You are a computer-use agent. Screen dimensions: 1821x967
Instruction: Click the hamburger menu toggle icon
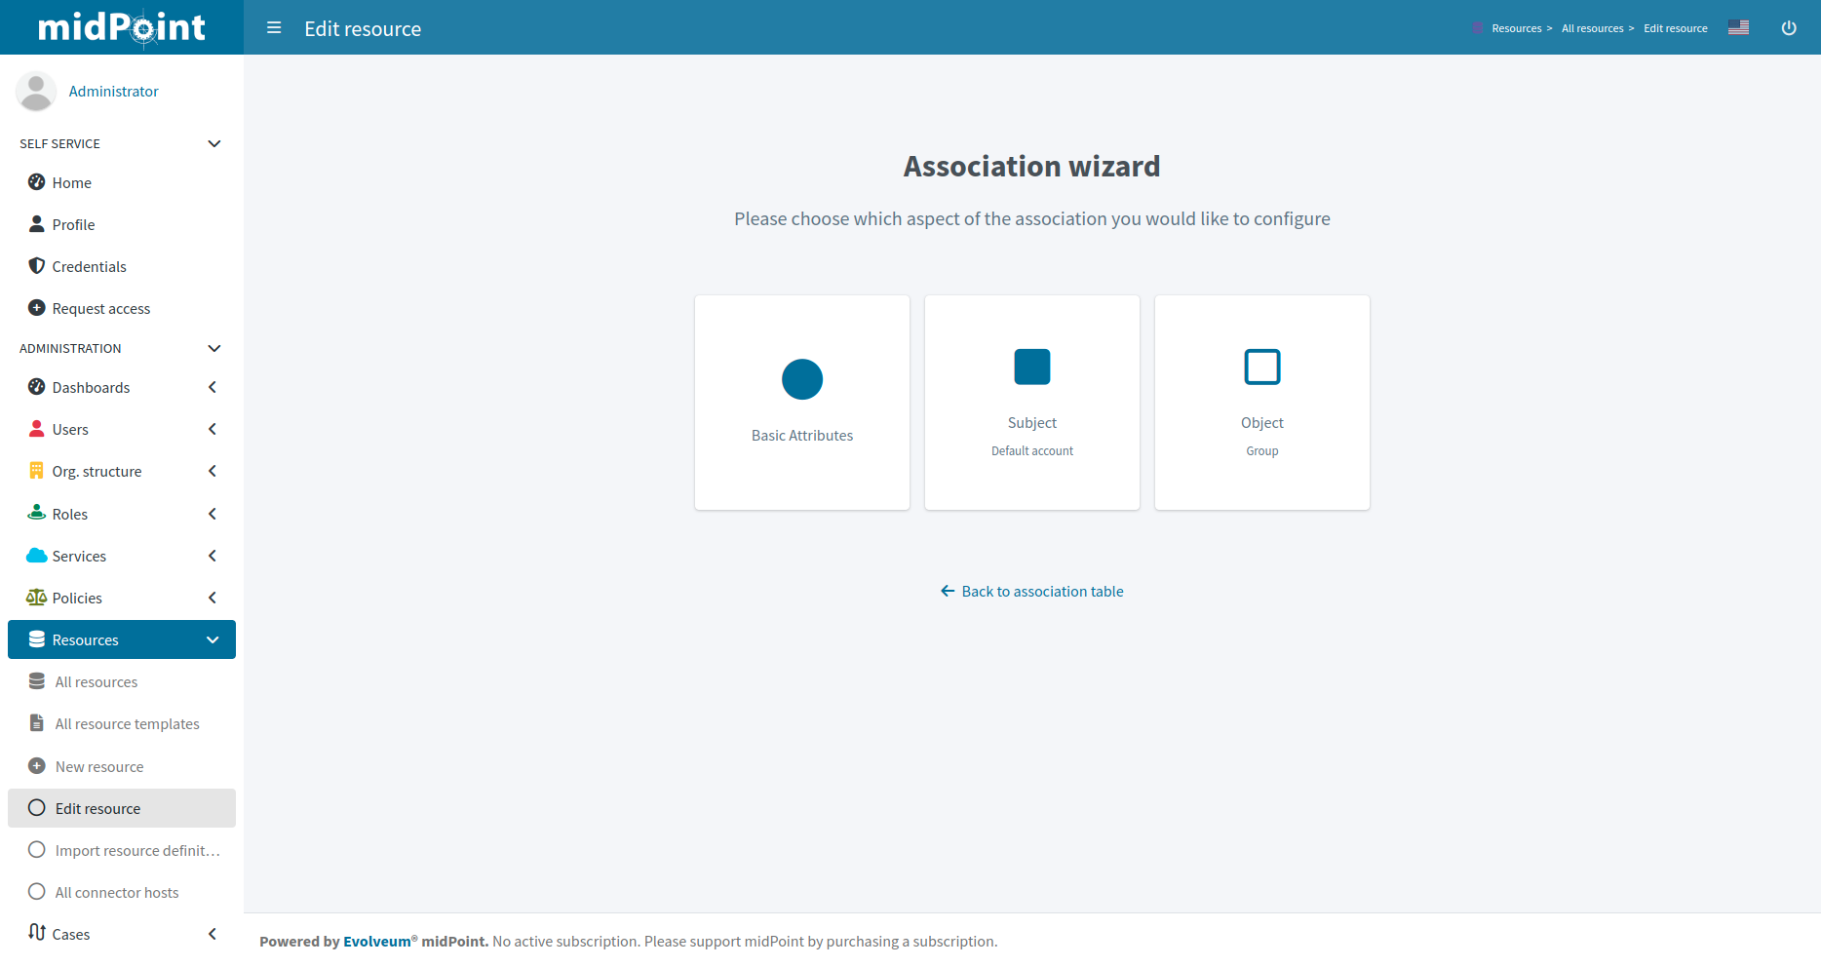274,28
